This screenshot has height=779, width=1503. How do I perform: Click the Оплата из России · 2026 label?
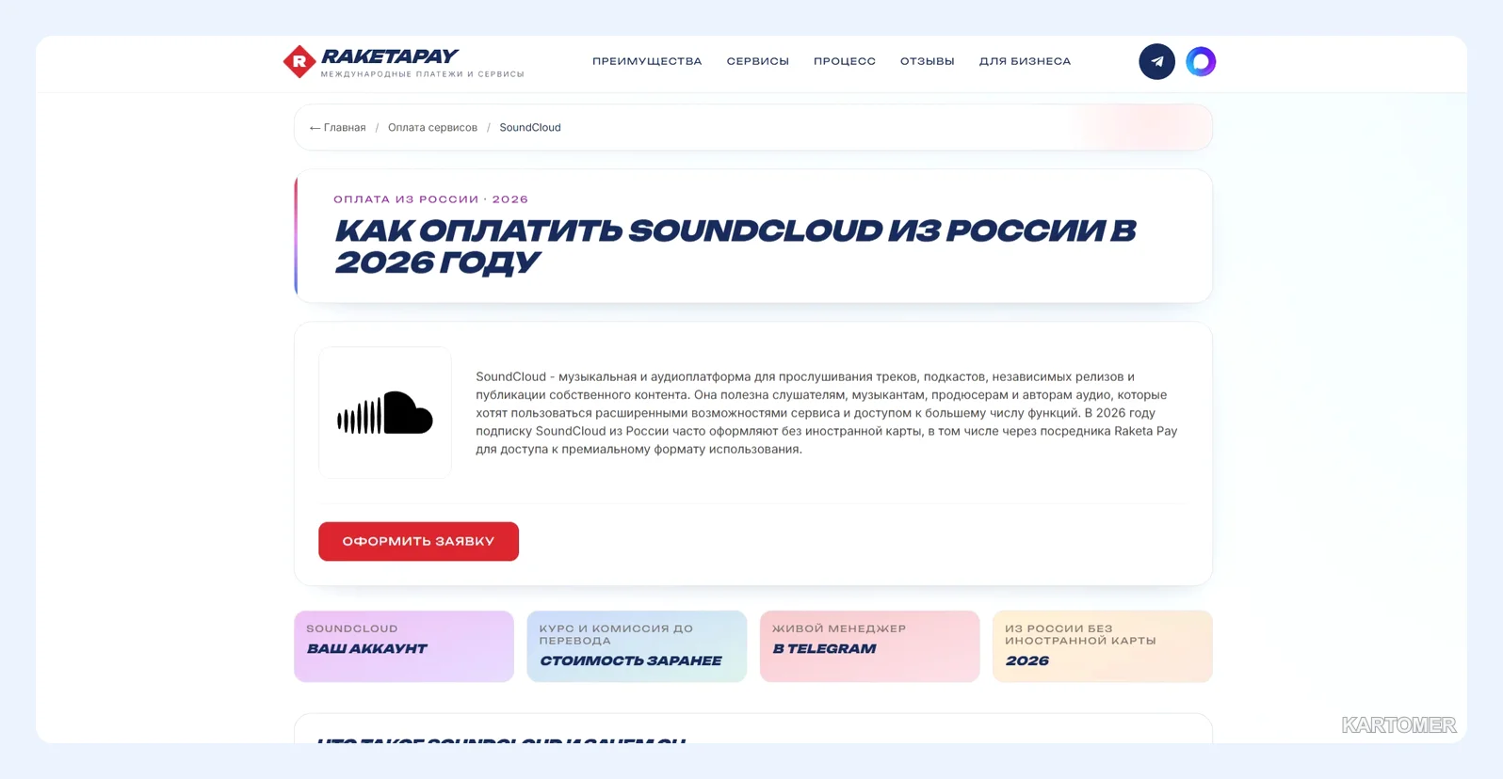click(431, 199)
